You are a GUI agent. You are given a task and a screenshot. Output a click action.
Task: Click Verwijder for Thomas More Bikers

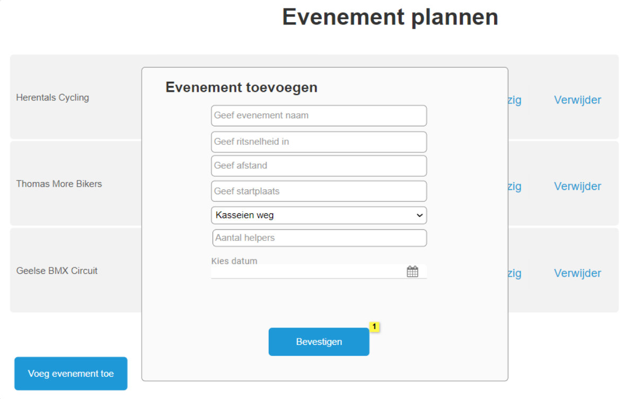point(577,186)
